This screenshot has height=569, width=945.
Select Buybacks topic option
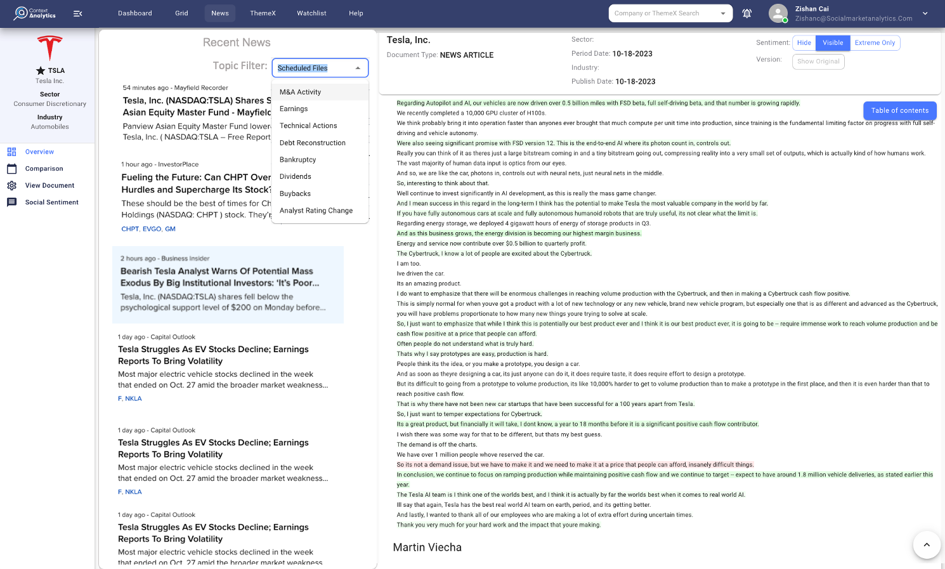coord(320,193)
